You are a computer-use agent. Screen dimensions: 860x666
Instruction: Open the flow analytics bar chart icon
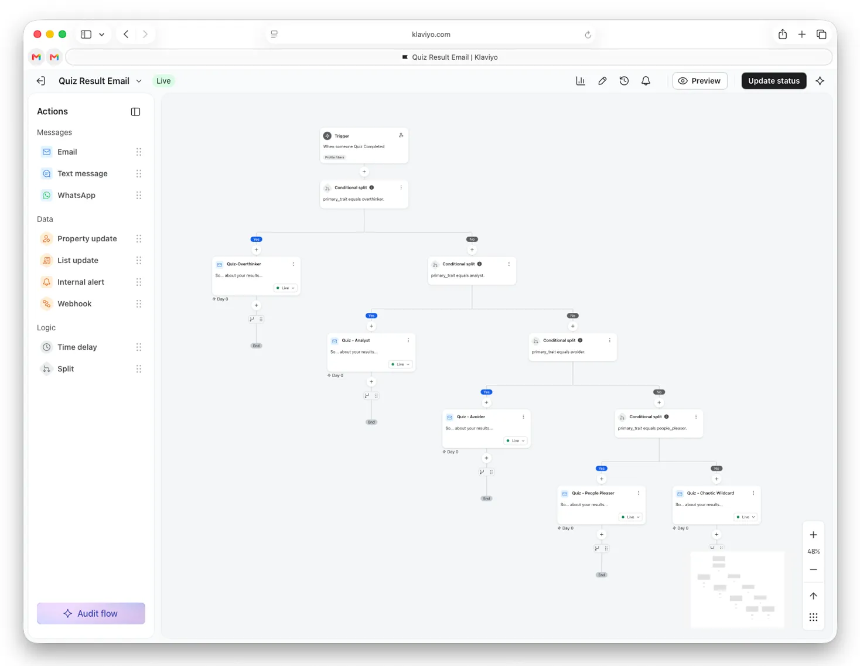click(581, 81)
